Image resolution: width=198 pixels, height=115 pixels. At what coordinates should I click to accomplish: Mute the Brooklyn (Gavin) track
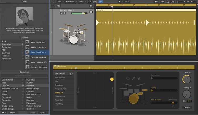[62, 13]
